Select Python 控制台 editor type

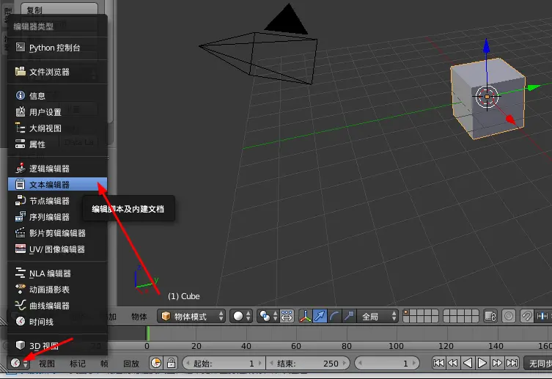[57, 48]
